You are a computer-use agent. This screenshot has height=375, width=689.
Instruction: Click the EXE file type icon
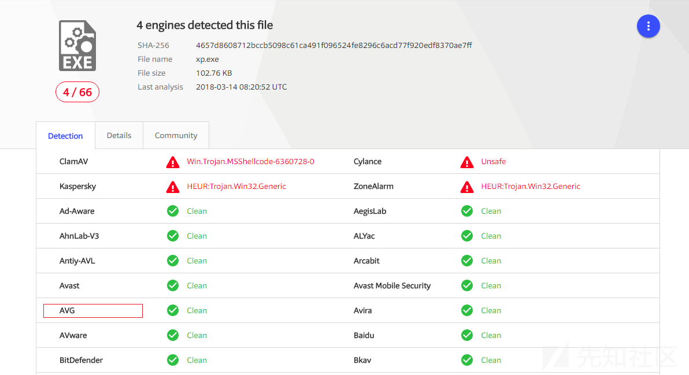coord(77,46)
